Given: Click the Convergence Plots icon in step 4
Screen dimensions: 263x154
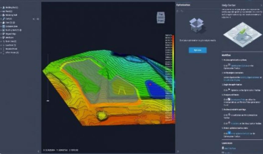Looking at the screenshot, I should [229, 99].
